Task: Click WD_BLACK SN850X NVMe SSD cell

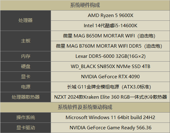Action: [110, 66]
